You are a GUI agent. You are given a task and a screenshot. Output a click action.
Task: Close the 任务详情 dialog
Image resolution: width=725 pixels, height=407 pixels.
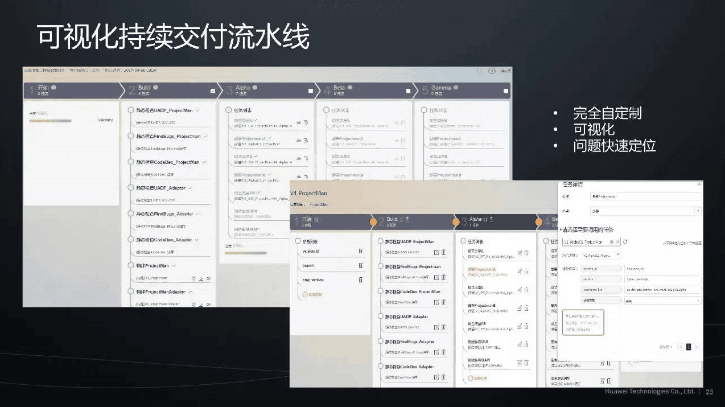click(x=699, y=184)
